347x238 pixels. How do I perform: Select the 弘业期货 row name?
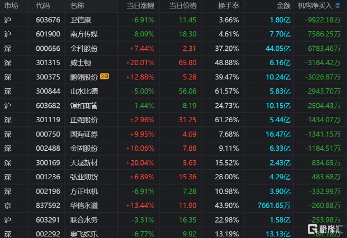coord(84,177)
